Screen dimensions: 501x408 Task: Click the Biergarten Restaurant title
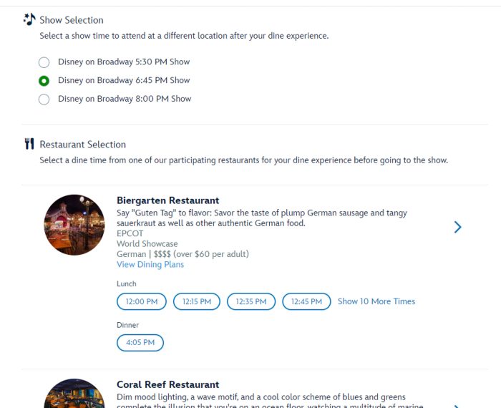tap(167, 200)
